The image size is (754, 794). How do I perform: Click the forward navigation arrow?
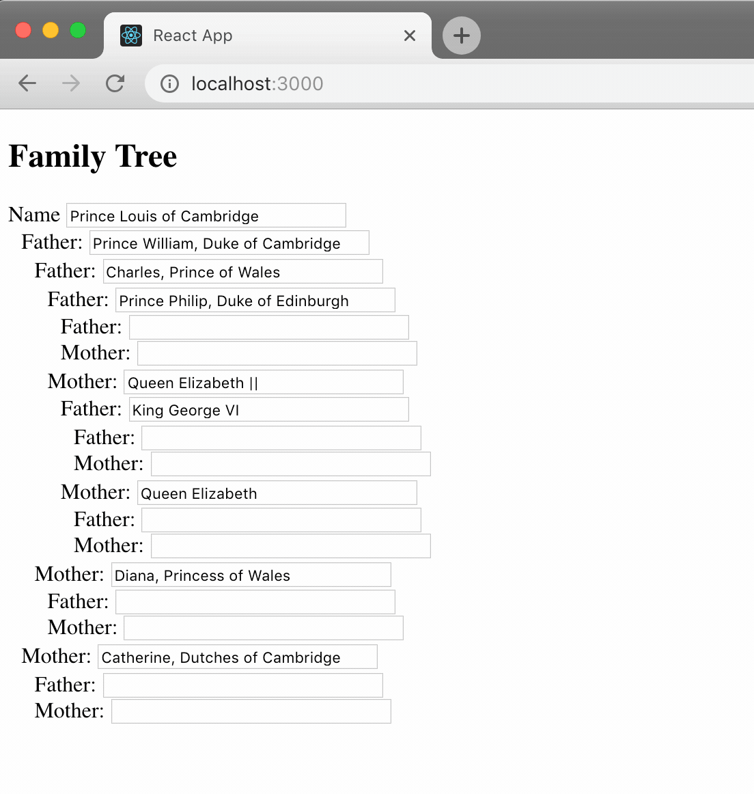70,83
